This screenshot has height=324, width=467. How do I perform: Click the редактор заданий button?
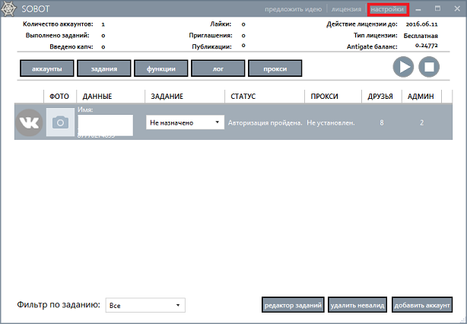pyautogui.click(x=294, y=305)
